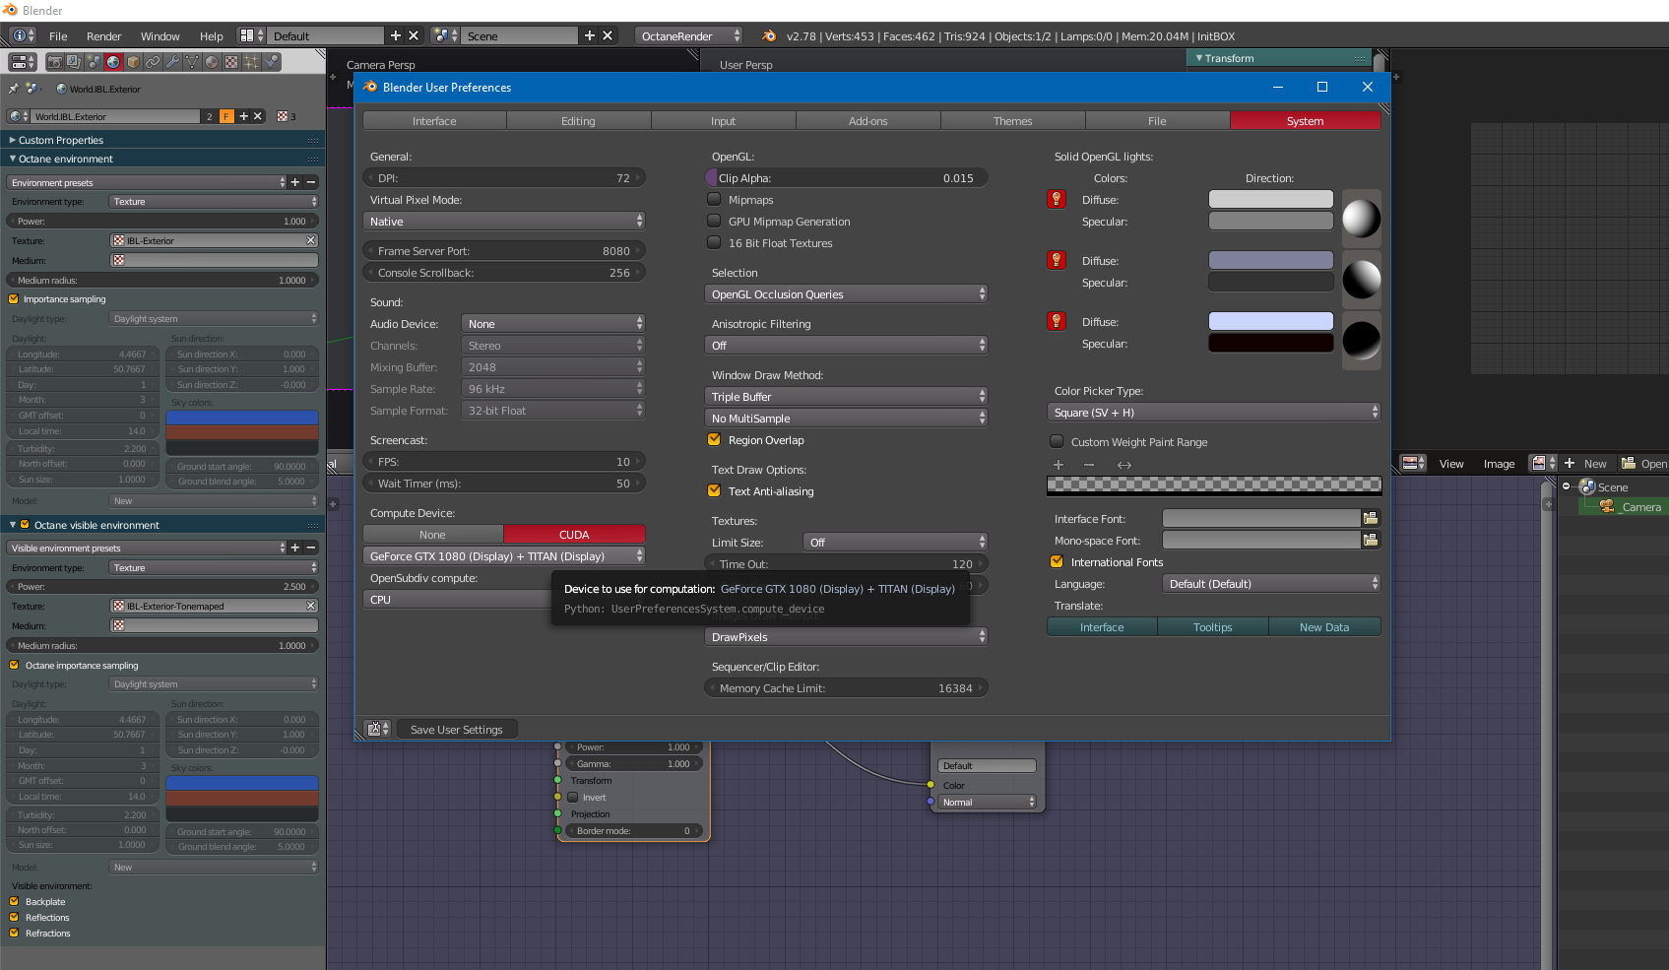This screenshot has height=970, width=1669.
Task: Click the Info editor type icon
Action: tap(22, 35)
